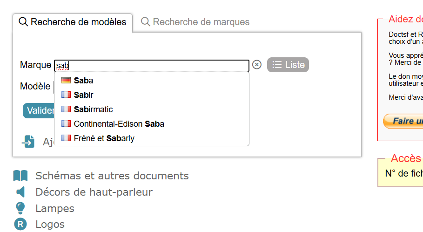This screenshot has width=423, height=232.
Task: Open Schémas et autres documents link
Action: tap(112, 176)
